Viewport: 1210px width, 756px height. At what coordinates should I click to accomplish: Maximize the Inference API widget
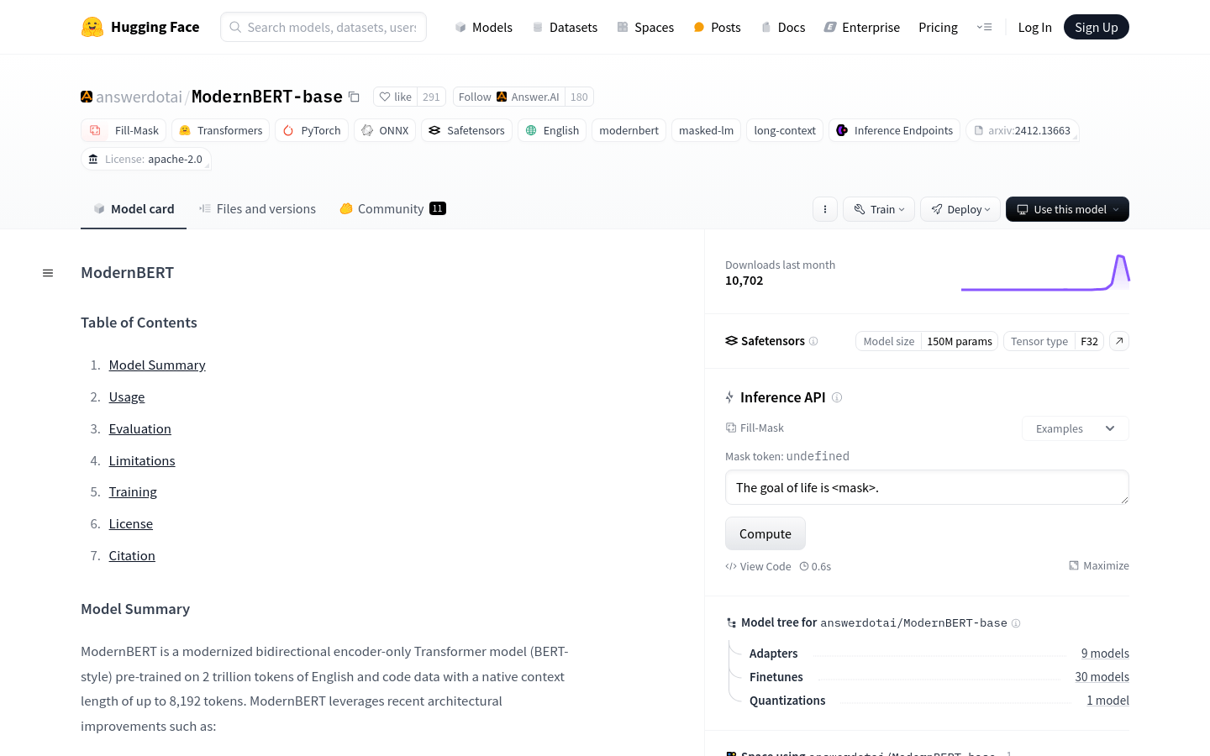(1098, 566)
